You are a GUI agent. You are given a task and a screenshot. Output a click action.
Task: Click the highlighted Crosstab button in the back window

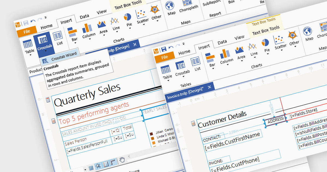click(44, 43)
